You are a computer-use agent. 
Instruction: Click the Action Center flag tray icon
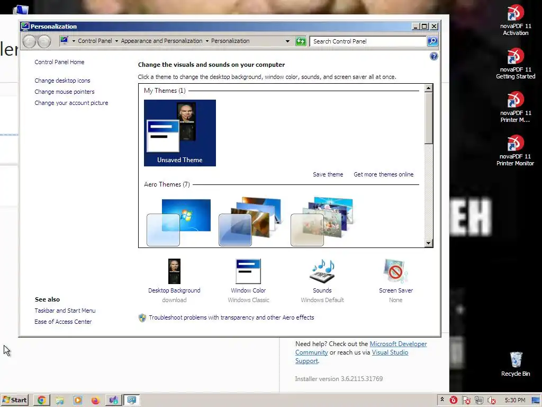point(466,401)
